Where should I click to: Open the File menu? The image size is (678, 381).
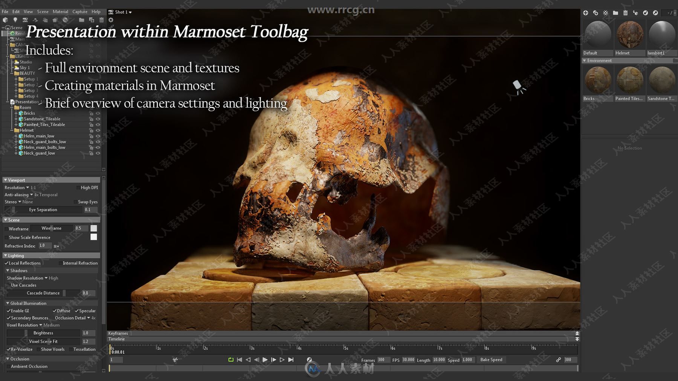tap(5, 12)
